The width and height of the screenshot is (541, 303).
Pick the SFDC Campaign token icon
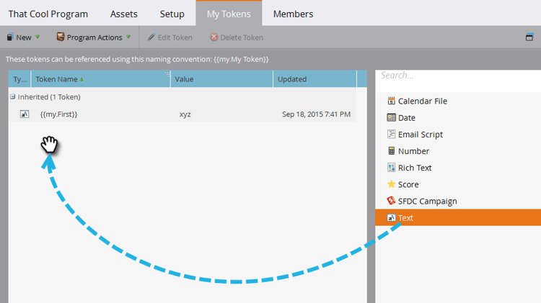point(391,201)
